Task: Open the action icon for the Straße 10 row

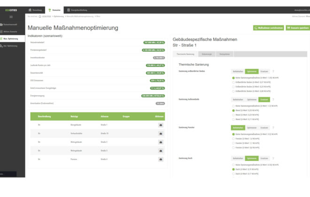Action: click(x=161, y=134)
